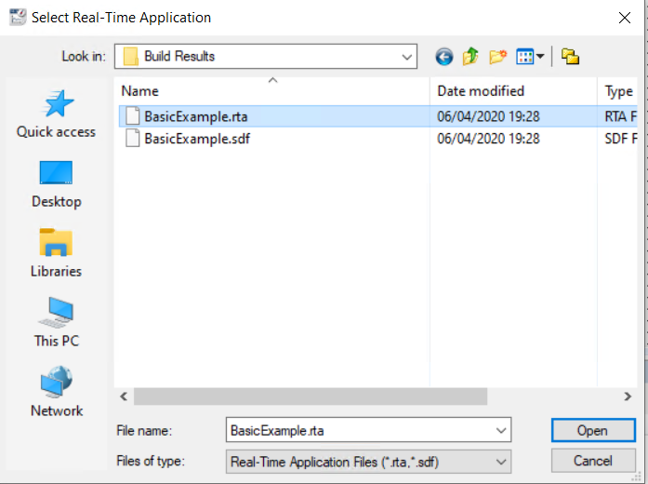648x484 pixels.
Task: Click in the File name text field
Action: [358, 431]
